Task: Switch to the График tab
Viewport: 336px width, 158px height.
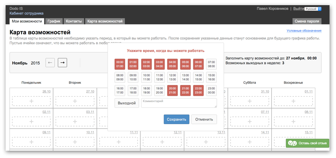Action: click(54, 21)
